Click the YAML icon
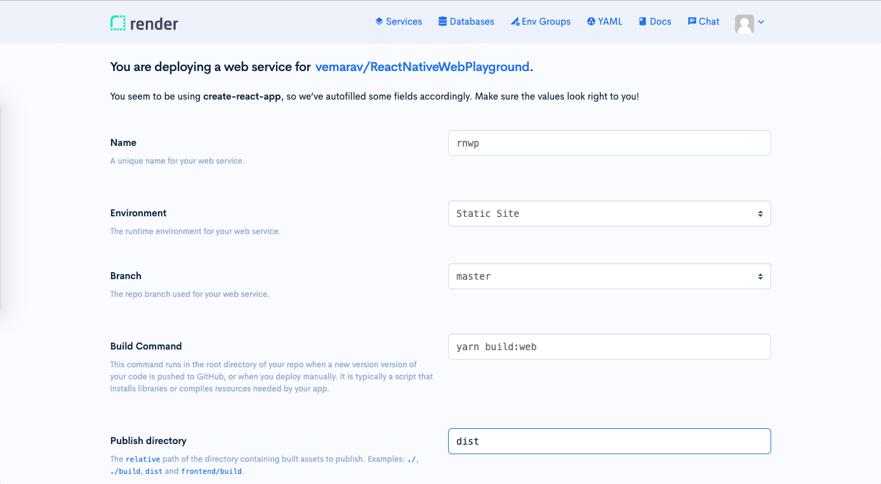 pos(591,22)
